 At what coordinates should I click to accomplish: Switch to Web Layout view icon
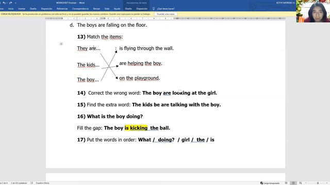[x=301, y=183]
